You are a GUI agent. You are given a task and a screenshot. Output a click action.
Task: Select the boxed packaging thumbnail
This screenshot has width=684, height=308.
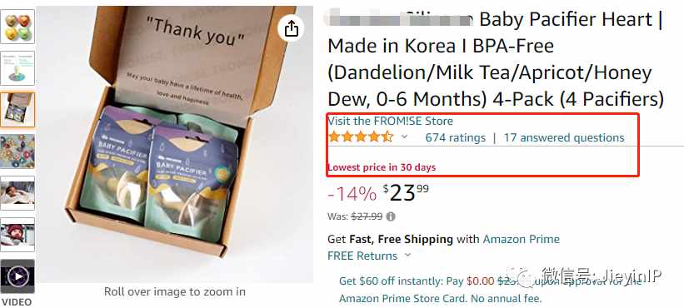(17, 110)
